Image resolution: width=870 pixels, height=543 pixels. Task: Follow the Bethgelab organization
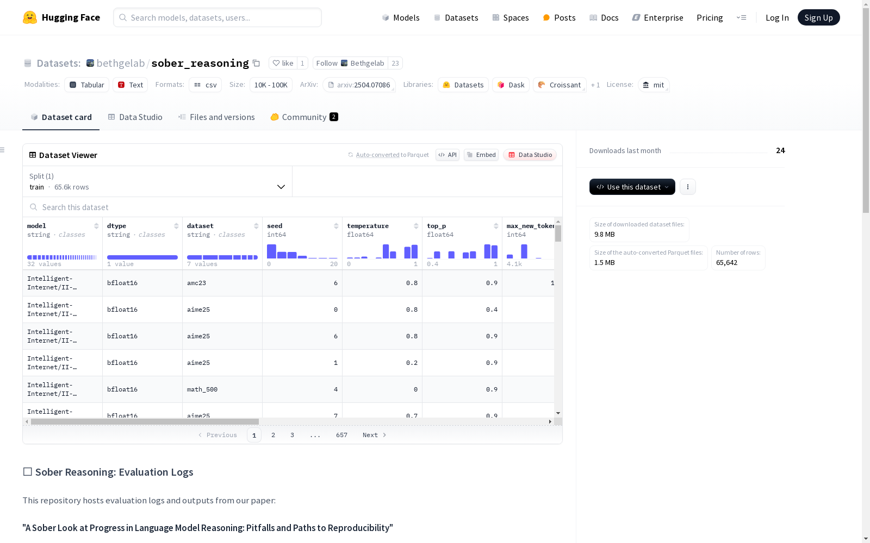click(x=350, y=63)
